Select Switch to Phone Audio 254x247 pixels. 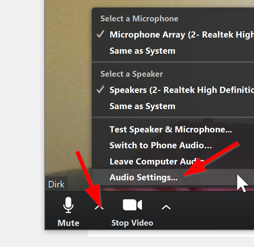pyautogui.click(x=161, y=145)
